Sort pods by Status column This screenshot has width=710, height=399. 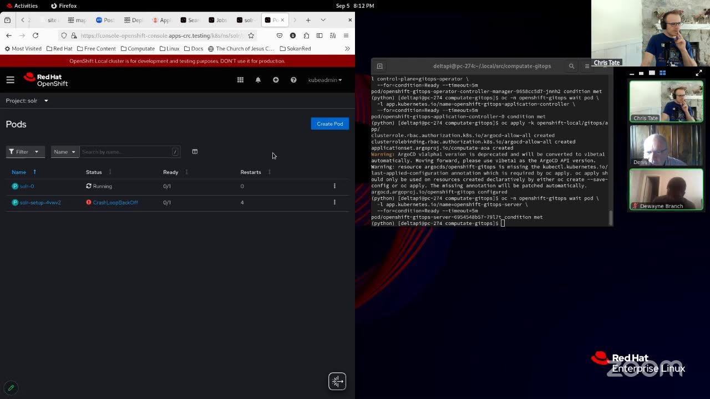tap(99, 172)
